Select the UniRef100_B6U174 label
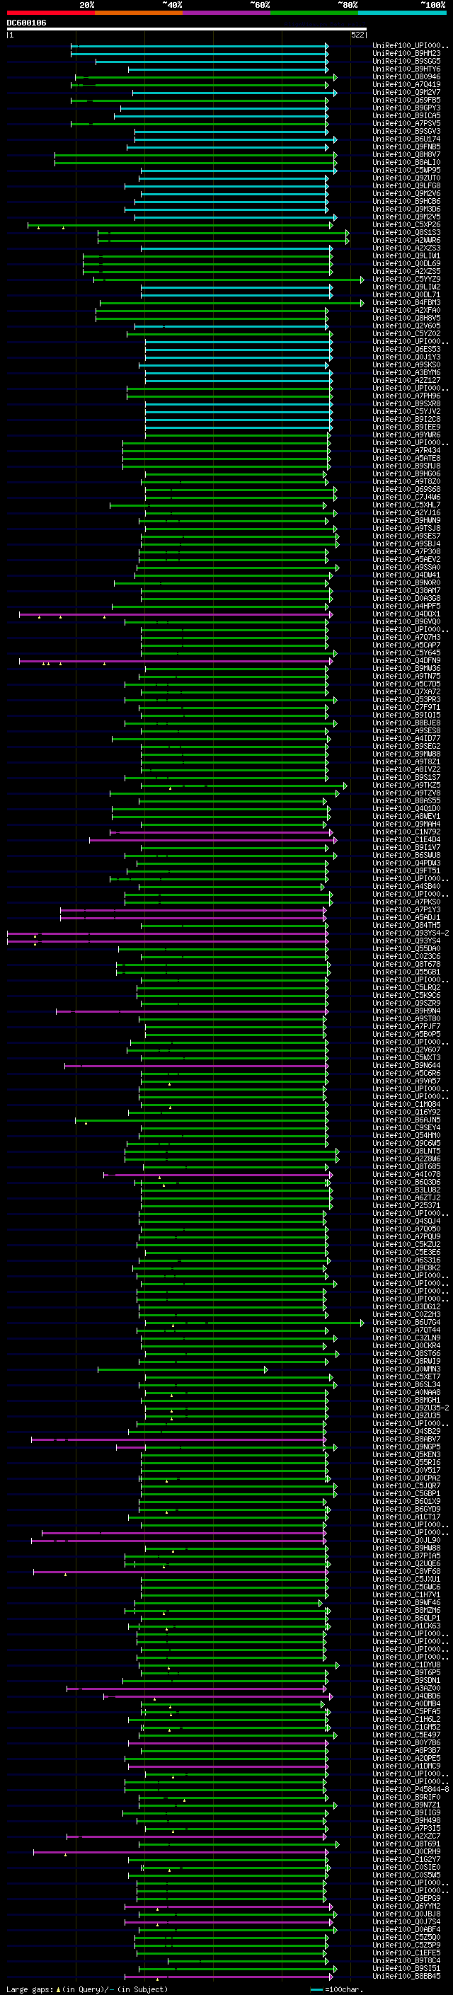Viewport: 453px width, 1995px height. point(406,139)
